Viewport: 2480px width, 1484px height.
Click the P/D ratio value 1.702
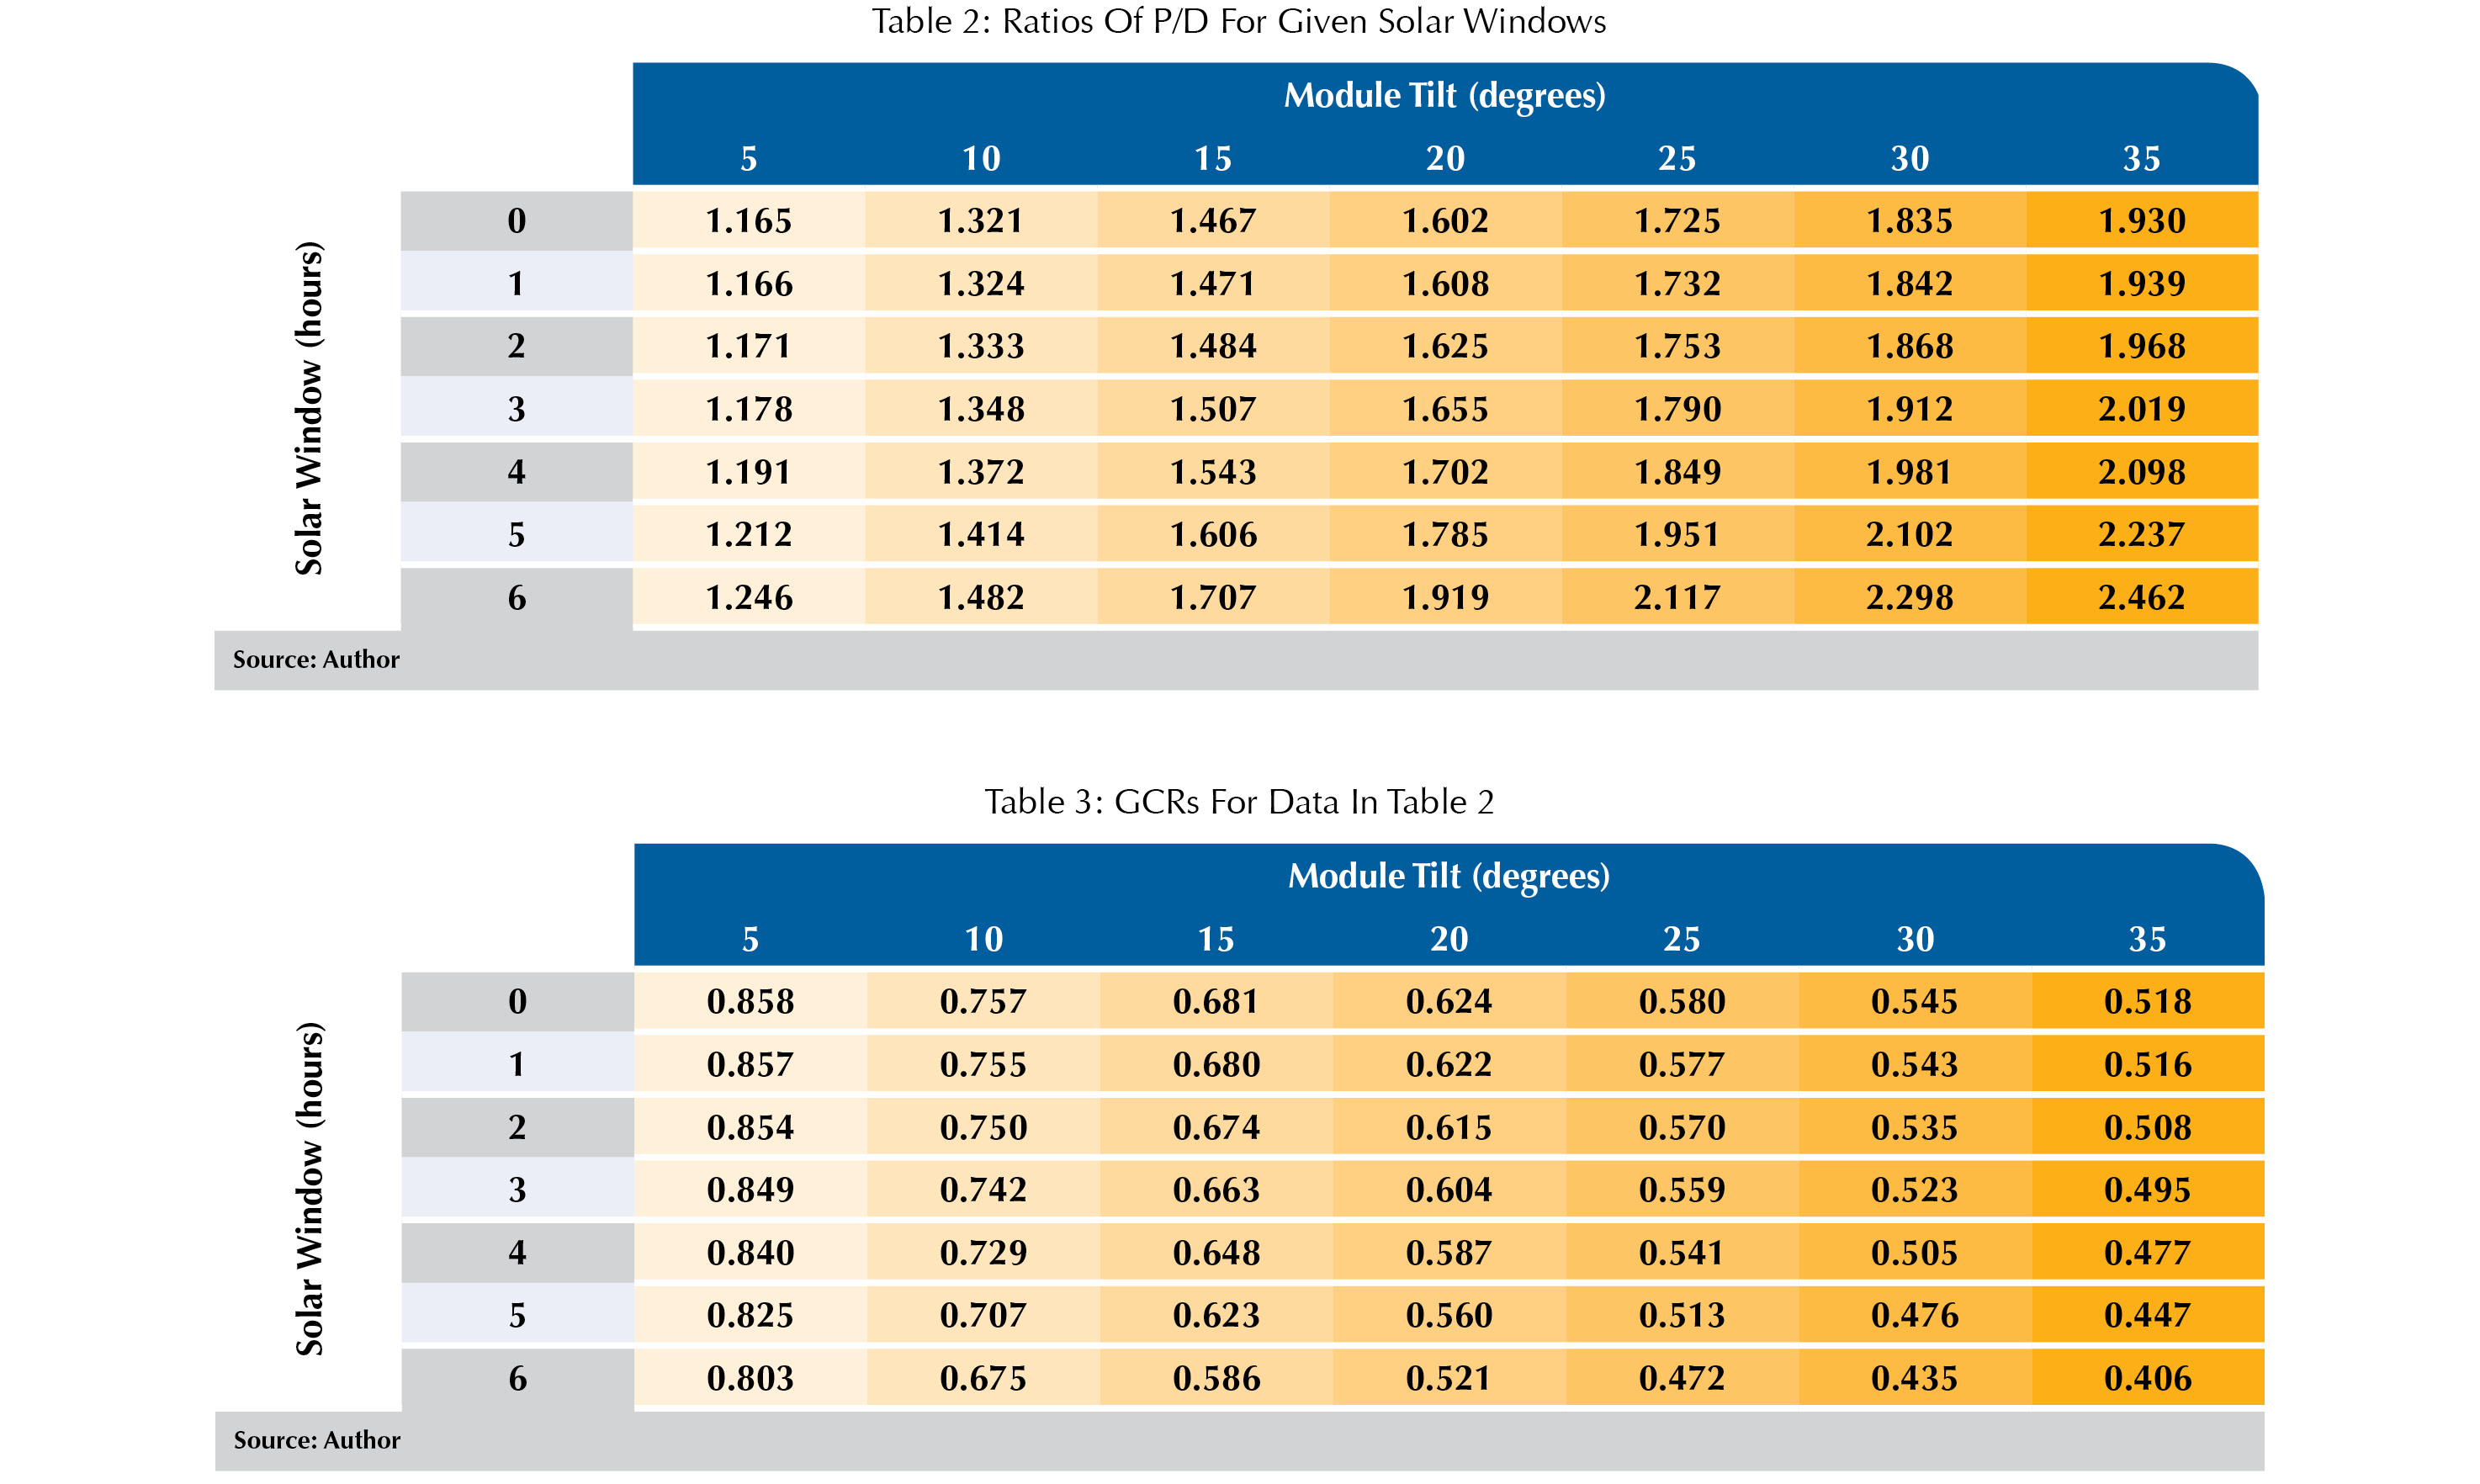1445,472
